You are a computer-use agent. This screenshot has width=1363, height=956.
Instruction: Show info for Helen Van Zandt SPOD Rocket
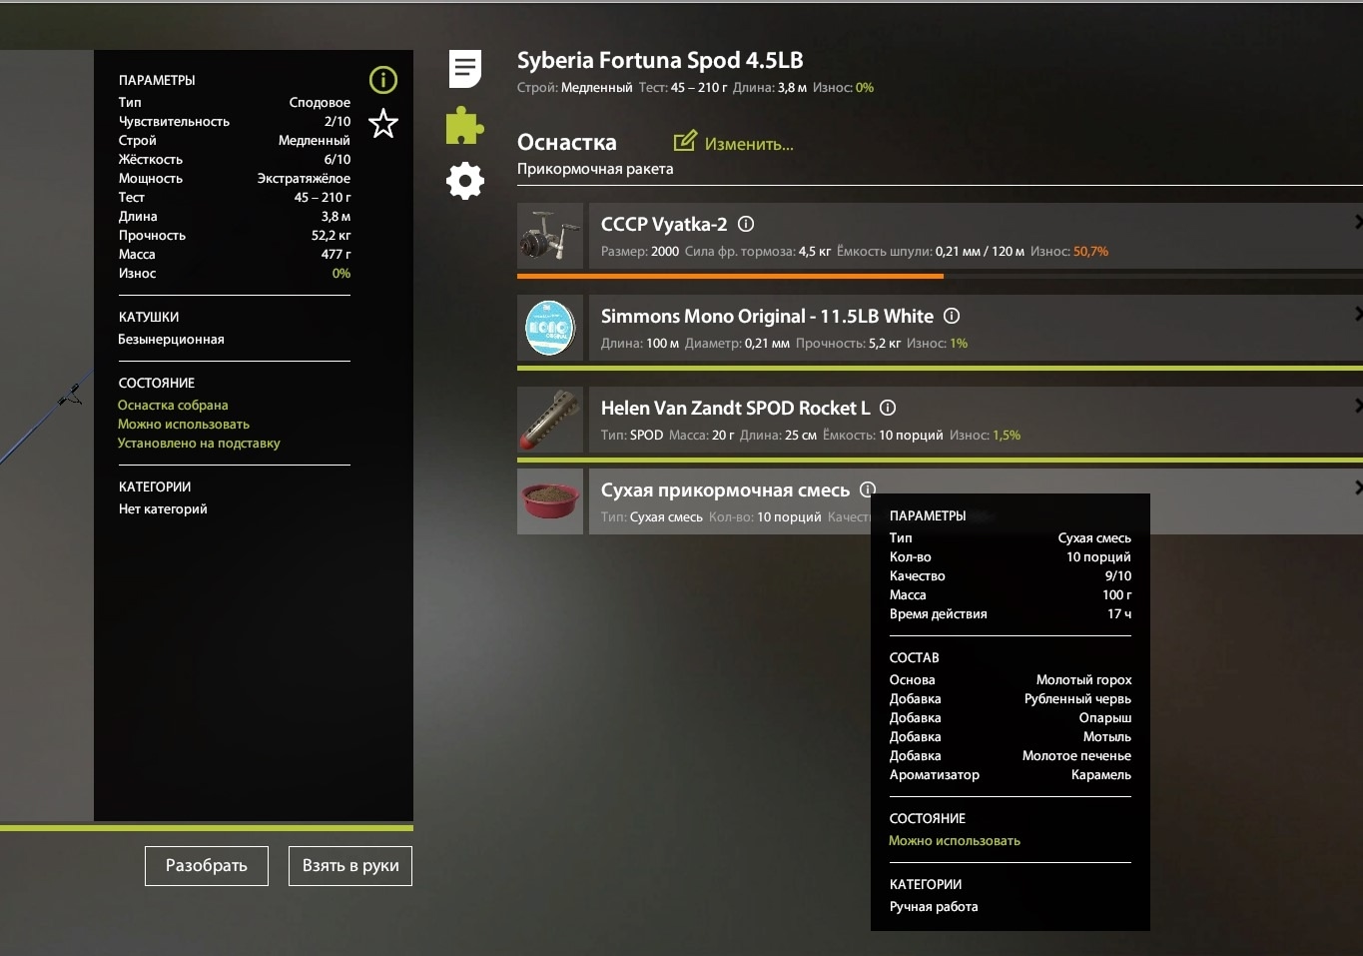tap(888, 408)
